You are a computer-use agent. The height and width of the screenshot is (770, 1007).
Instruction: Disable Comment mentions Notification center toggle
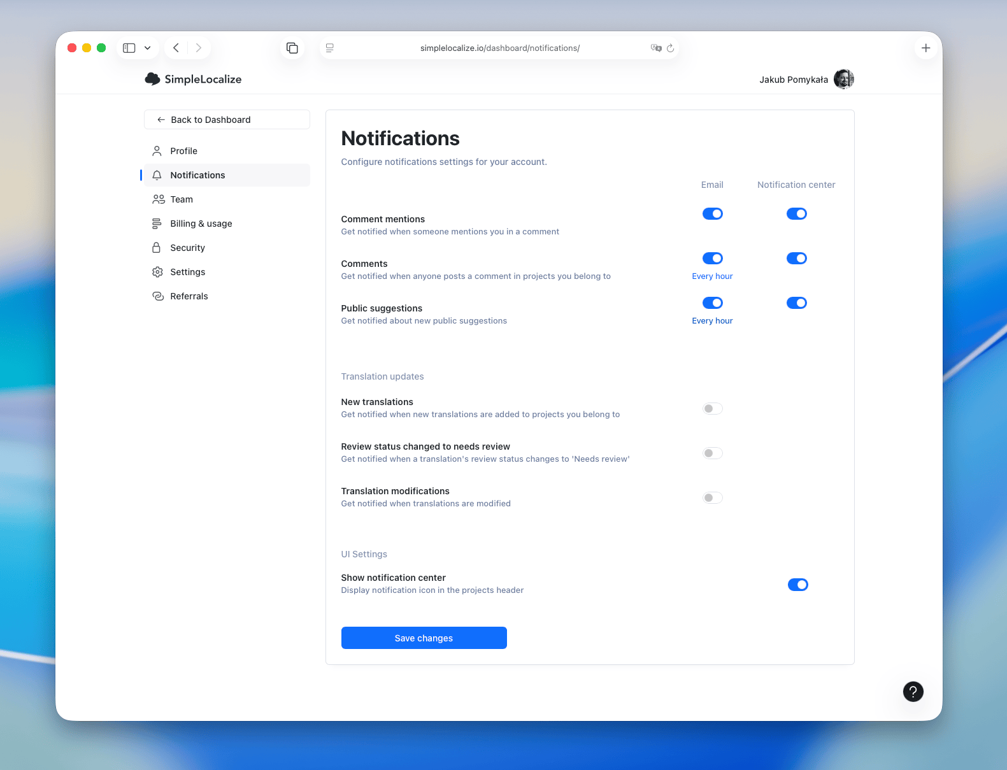[x=797, y=214]
